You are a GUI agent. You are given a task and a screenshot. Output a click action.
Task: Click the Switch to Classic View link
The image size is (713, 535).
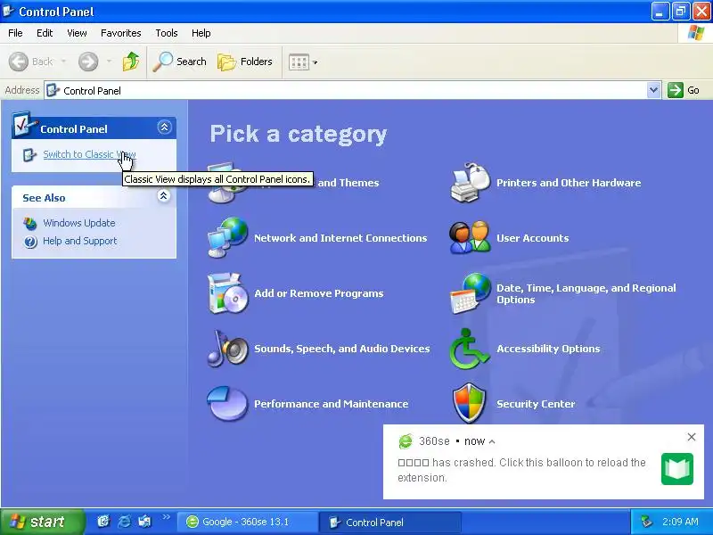pos(89,154)
